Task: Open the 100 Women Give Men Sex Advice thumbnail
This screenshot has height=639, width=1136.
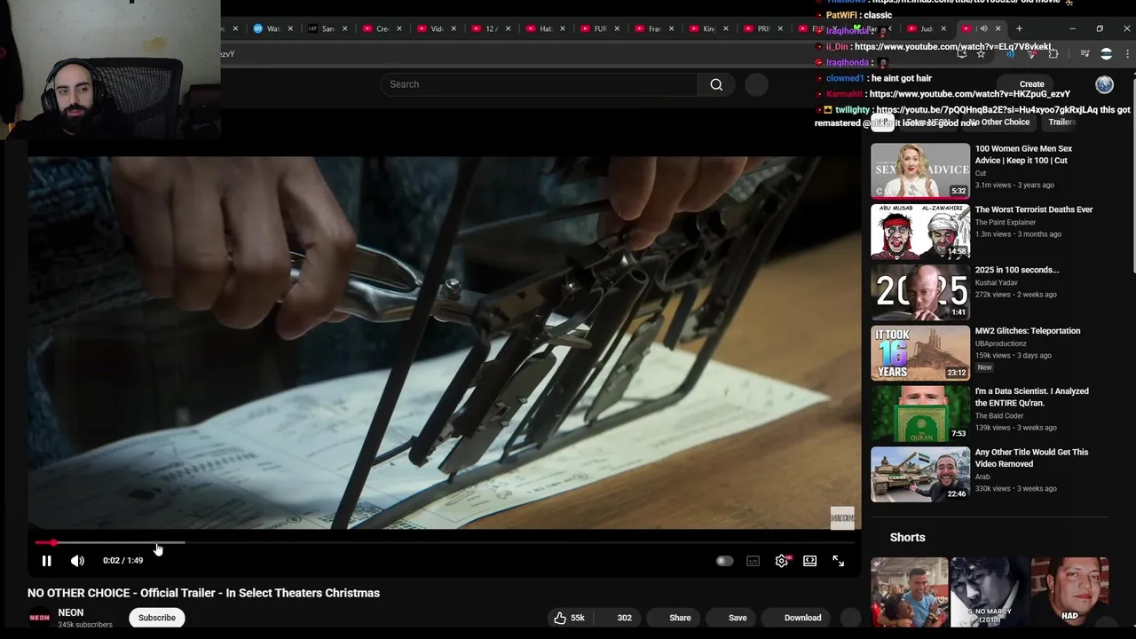Action: (x=920, y=170)
